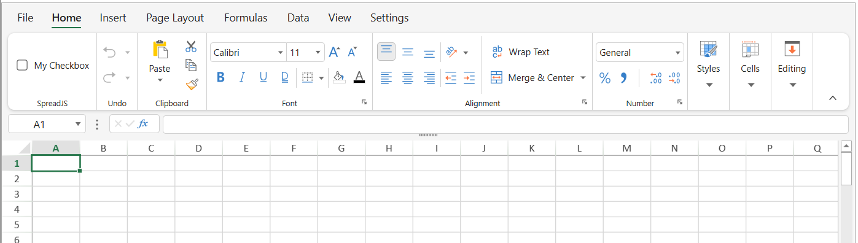Increase font size with large A icon
This screenshot has width=858, height=243.
(x=333, y=52)
